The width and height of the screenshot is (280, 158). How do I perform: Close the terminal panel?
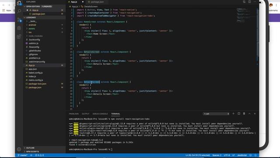[255, 114]
